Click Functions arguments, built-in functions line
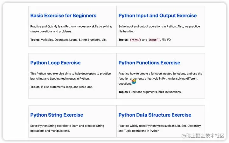 pyautogui.click(x=150, y=92)
